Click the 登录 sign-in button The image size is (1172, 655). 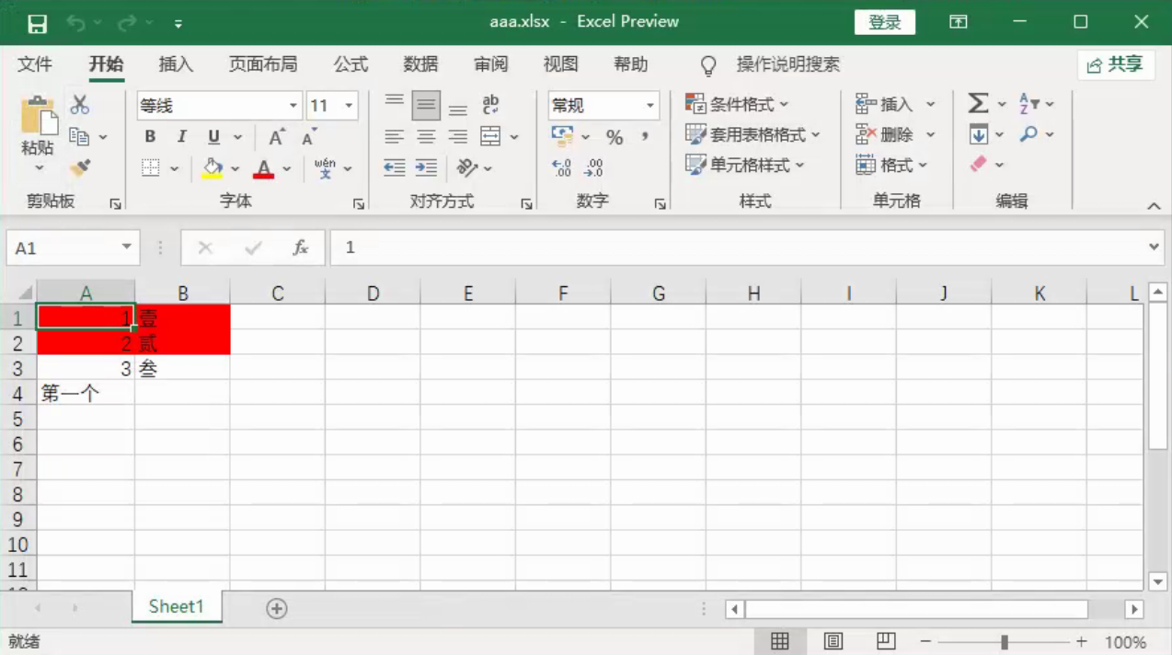coord(884,23)
